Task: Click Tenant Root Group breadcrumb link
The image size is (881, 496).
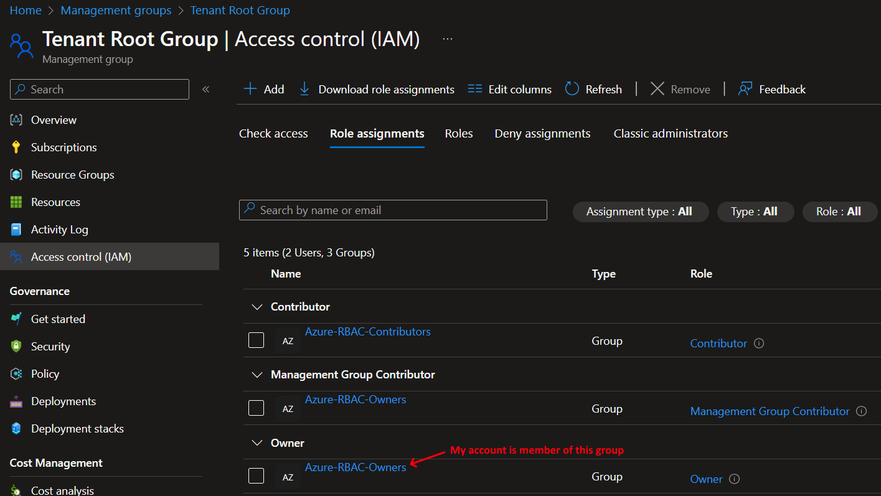Action: tap(240, 11)
